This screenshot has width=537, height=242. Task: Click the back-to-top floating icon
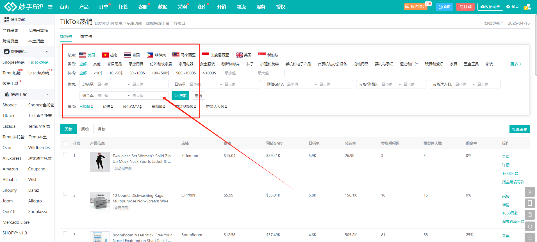[530, 238]
